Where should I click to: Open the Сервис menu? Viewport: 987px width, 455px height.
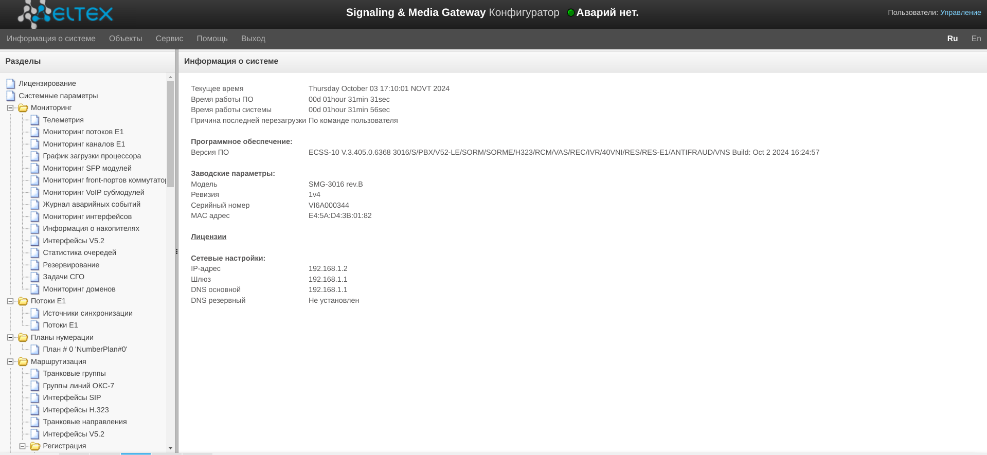[x=169, y=39]
